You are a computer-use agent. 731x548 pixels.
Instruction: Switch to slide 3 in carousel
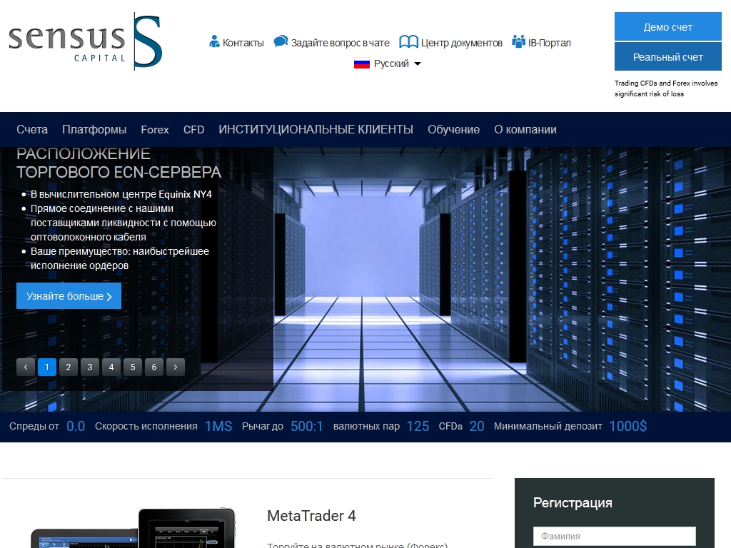click(x=90, y=367)
